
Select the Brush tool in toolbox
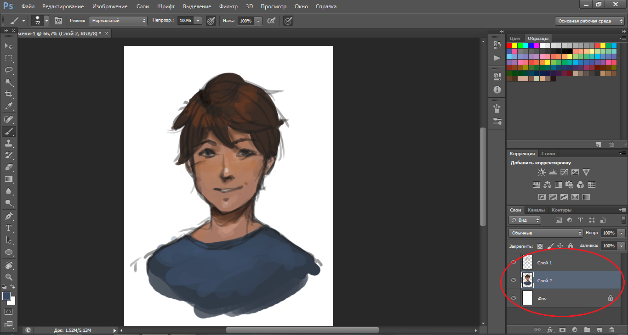click(9, 131)
